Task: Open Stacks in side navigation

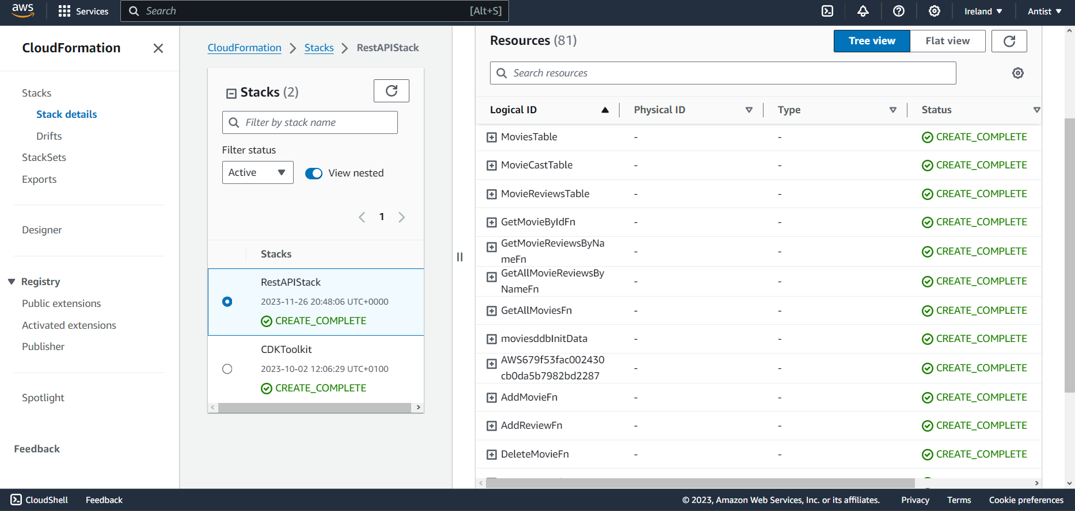Action: click(x=36, y=93)
